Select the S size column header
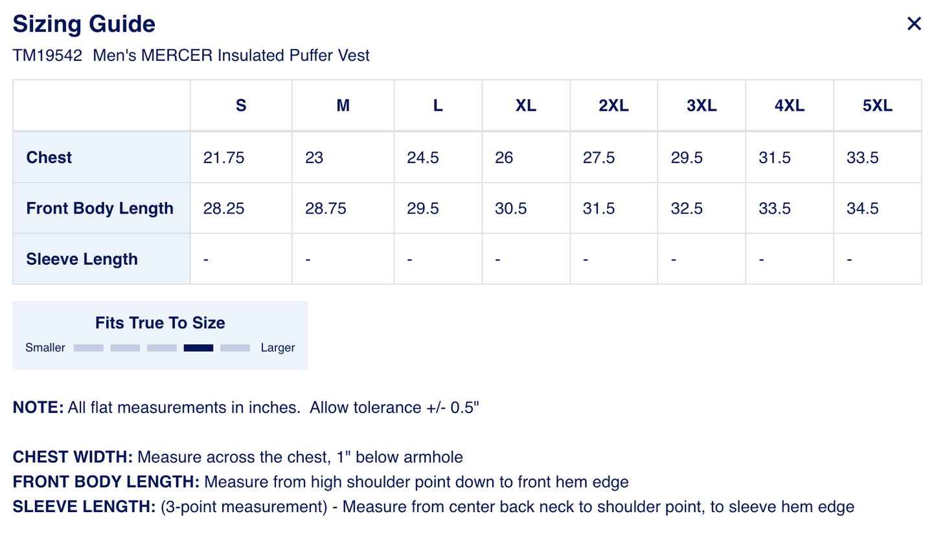 tap(241, 106)
